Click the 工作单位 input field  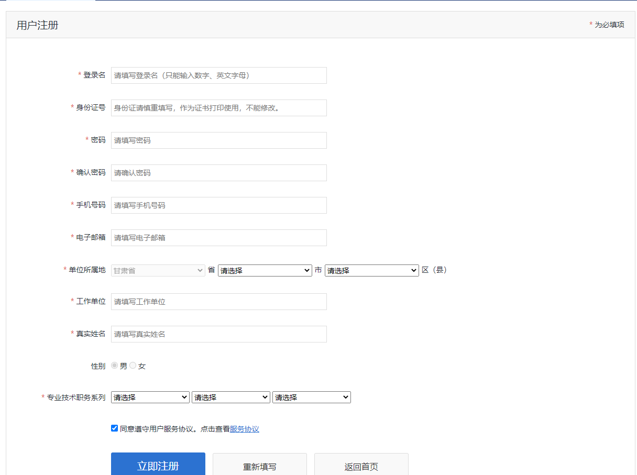(x=218, y=302)
